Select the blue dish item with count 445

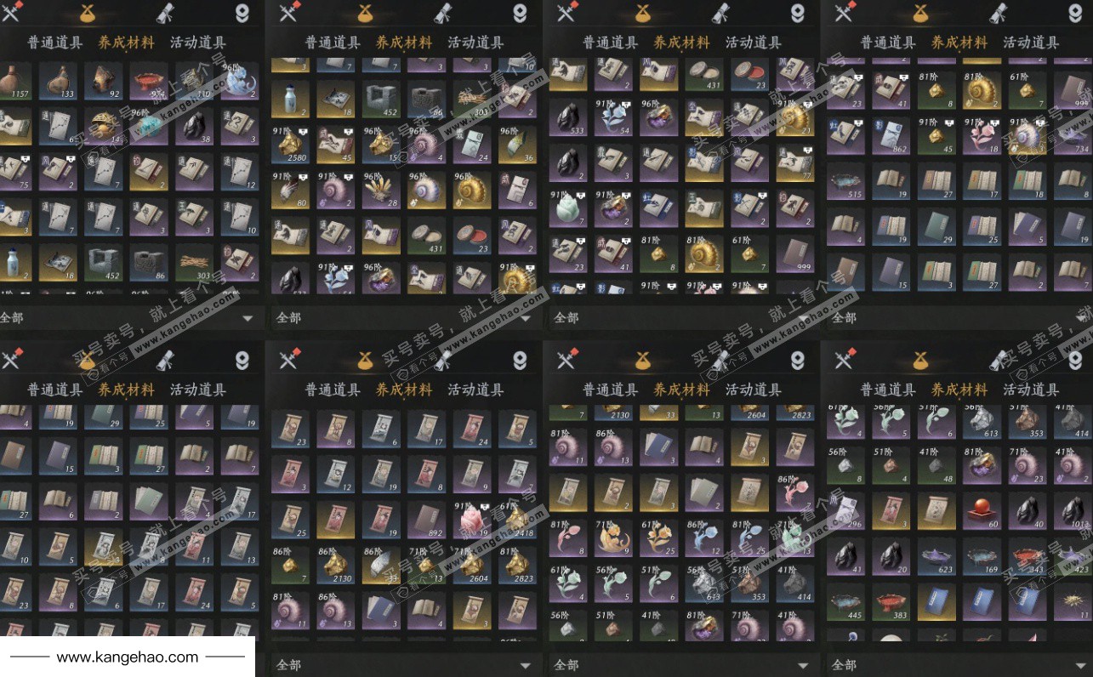(845, 600)
